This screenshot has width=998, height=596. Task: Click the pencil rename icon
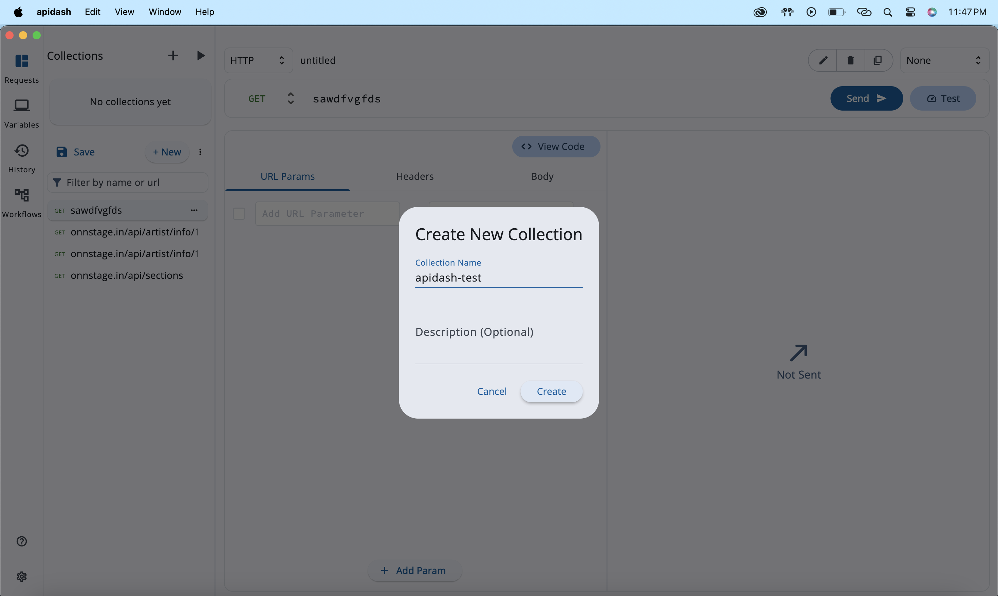tap(823, 60)
